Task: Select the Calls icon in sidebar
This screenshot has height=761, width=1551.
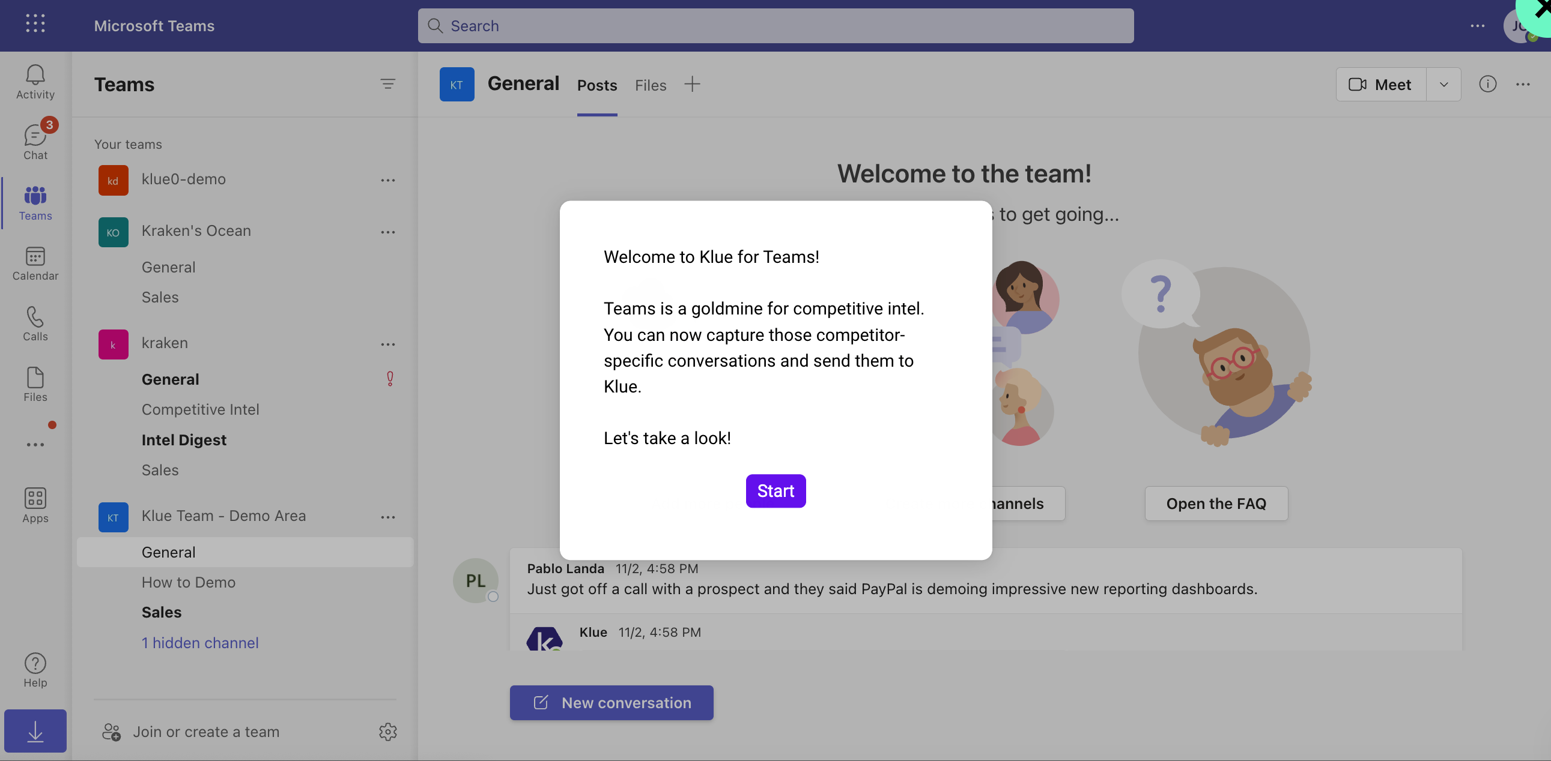Action: (35, 324)
